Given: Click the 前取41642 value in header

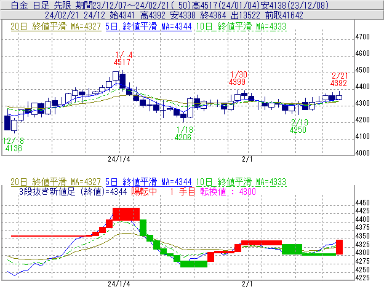Looking at the screenshot, I should coord(284,15).
